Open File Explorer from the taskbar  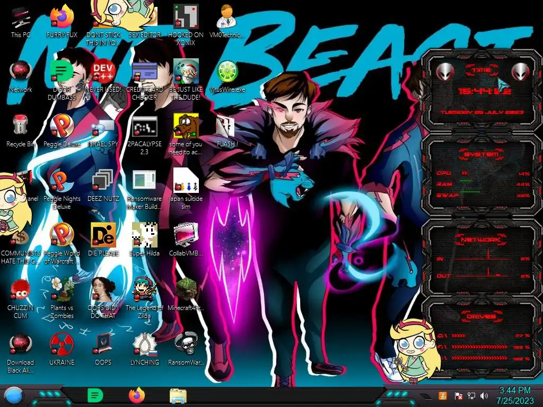(178, 396)
